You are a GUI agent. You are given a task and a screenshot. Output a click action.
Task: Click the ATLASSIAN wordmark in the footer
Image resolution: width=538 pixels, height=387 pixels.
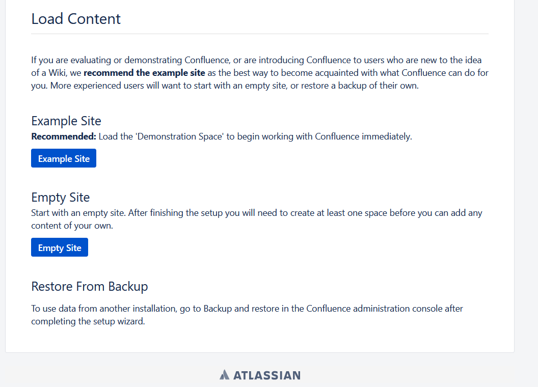pos(266,375)
